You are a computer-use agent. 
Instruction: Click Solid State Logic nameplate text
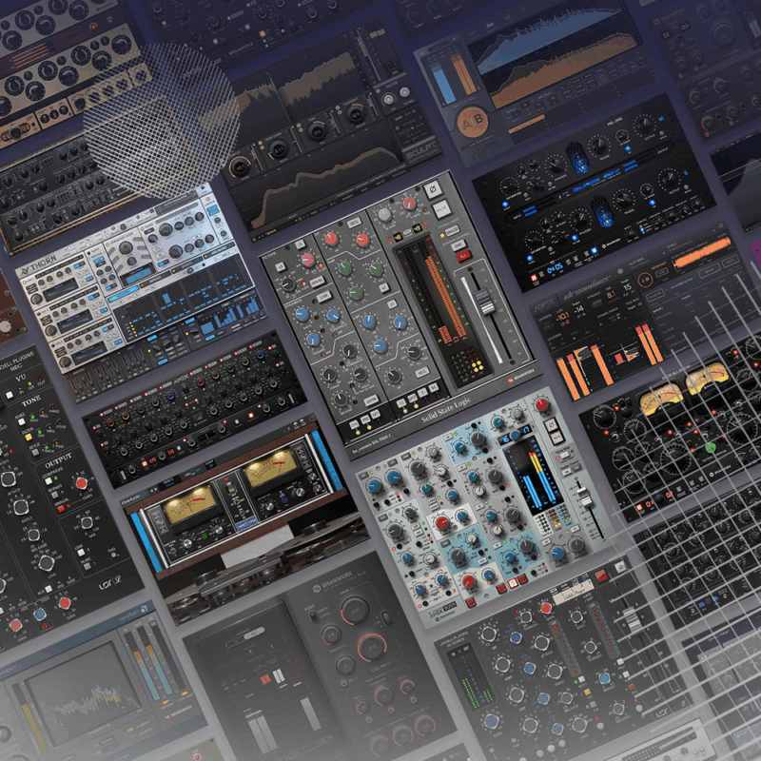click(x=445, y=411)
